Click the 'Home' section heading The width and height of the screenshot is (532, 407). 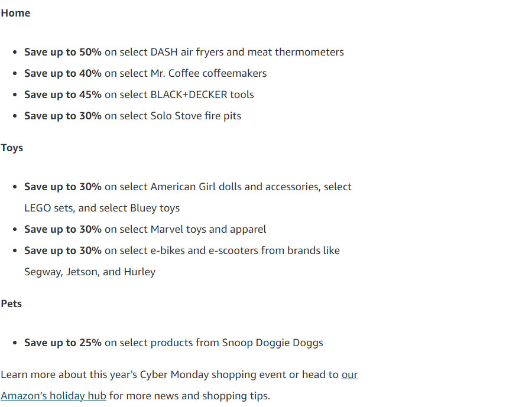pyautogui.click(x=15, y=13)
